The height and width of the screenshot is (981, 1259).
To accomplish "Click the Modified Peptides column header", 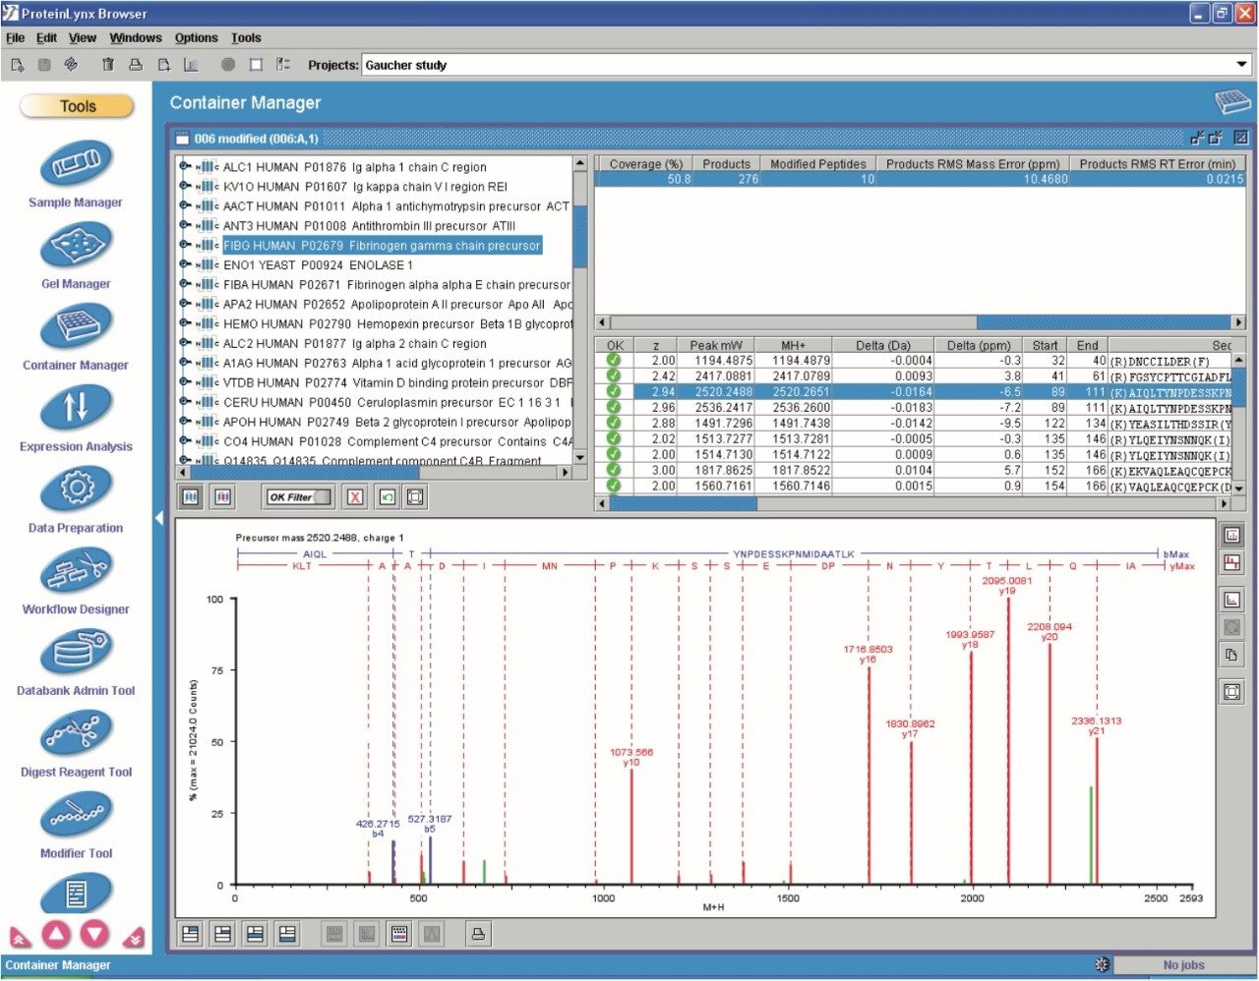I will [817, 164].
